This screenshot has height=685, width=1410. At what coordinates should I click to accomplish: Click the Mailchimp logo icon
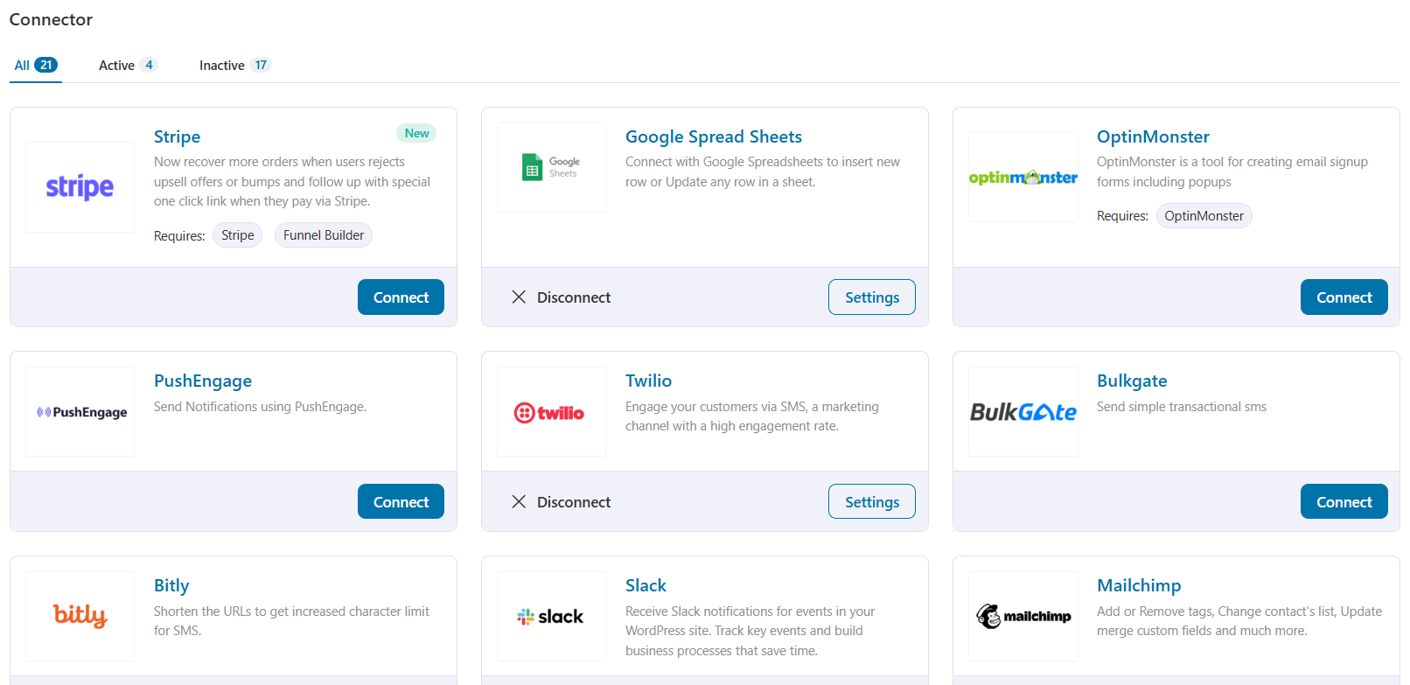pos(1023,616)
